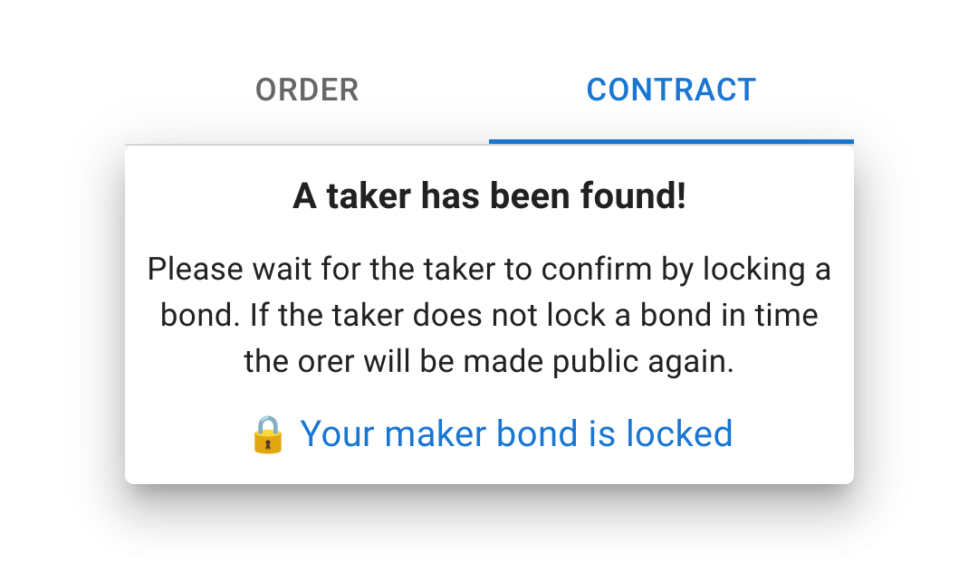Click the gray divider under the ORDER tab
The image size is (978, 561).
click(307, 144)
